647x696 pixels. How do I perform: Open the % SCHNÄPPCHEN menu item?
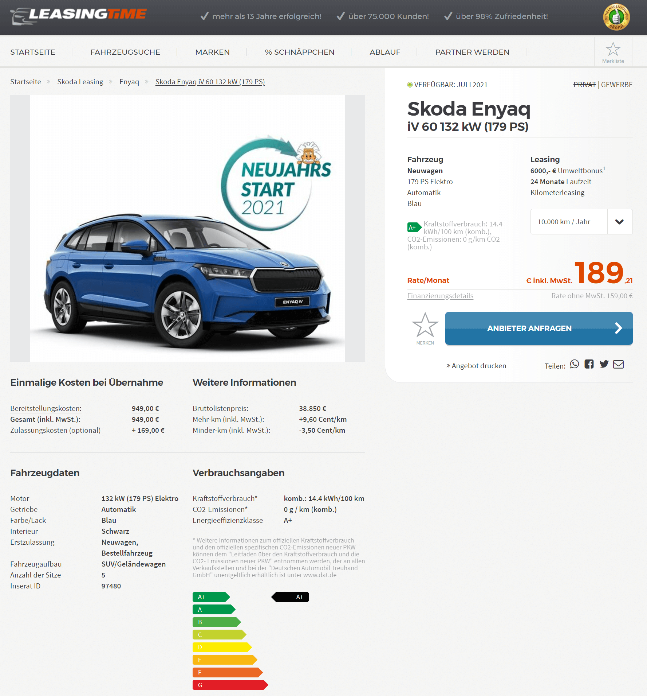click(300, 52)
